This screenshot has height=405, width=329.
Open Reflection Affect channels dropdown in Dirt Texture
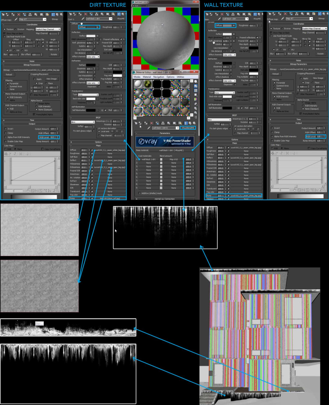[x=93, y=57]
